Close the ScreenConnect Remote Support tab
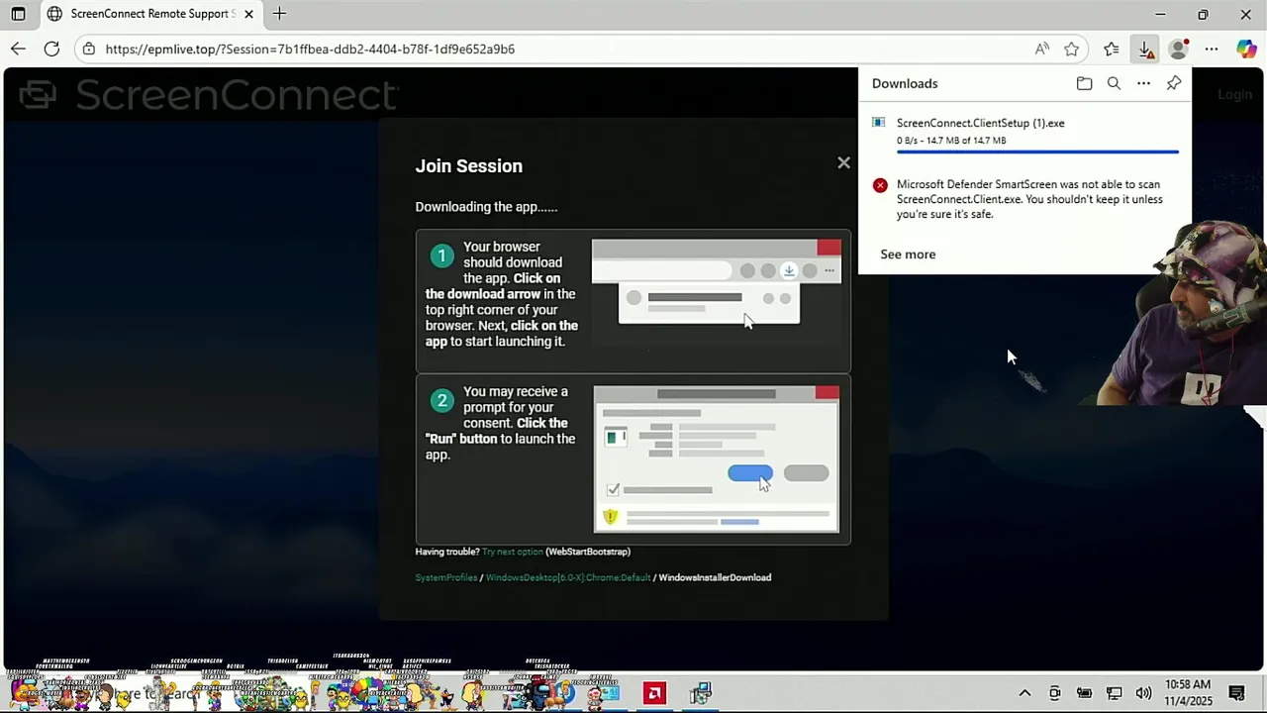The width and height of the screenshot is (1267, 713). click(249, 14)
